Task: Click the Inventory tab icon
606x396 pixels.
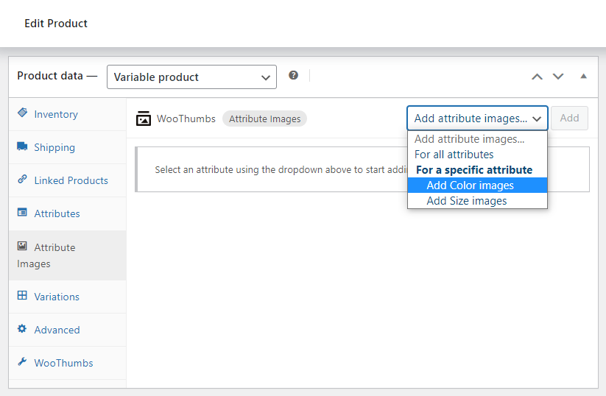Action: pos(22,113)
